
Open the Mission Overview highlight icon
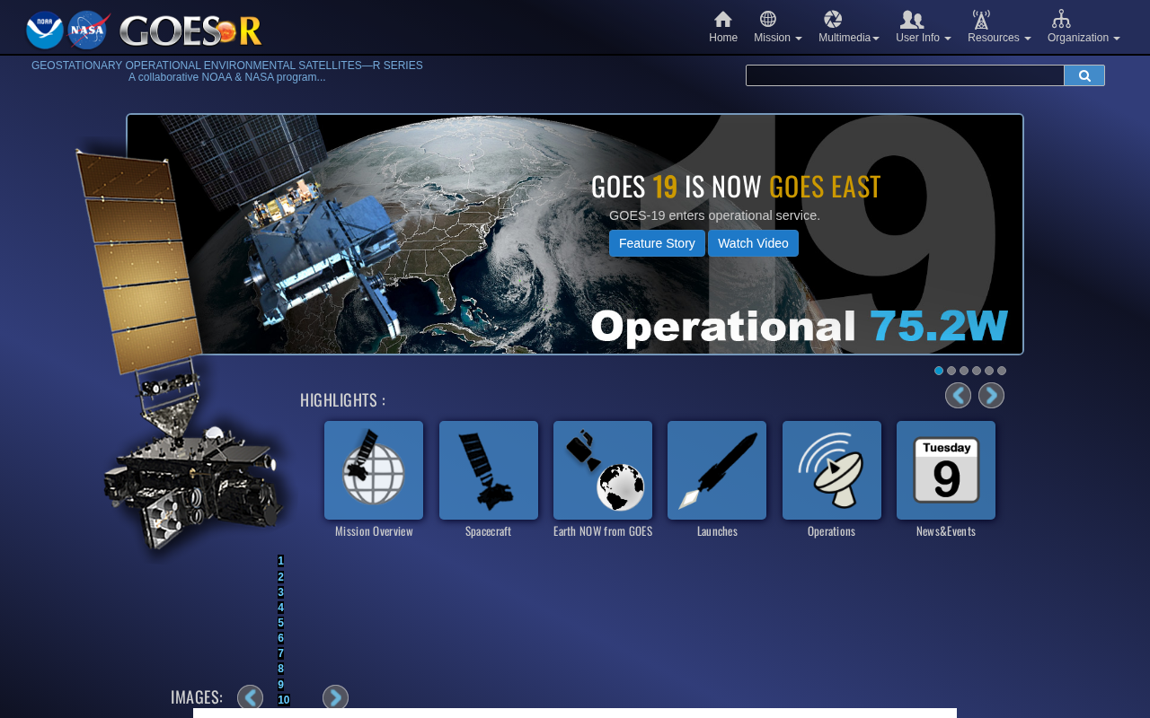(374, 470)
